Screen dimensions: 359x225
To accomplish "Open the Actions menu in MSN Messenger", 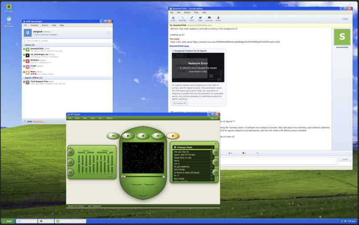I will point(45,25).
